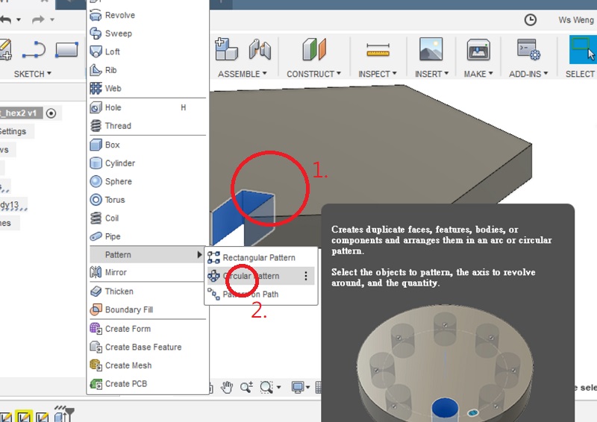Open the Ws Weng account menu

(x=575, y=20)
